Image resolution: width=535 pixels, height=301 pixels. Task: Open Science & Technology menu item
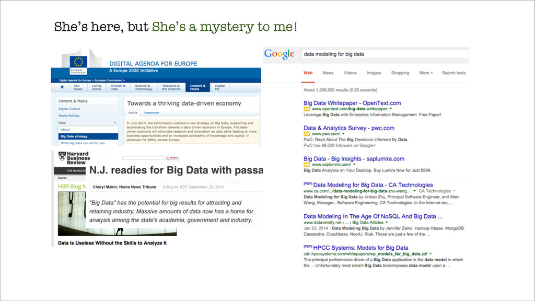[143, 87]
